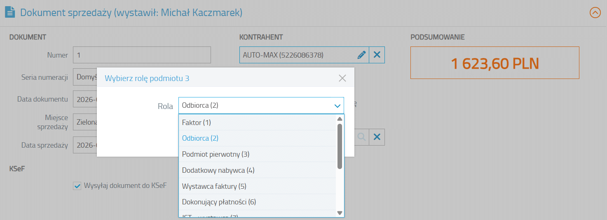The width and height of the screenshot is (607, 220).
Task: Click the Rola label in the dialog
Action: 165,106
